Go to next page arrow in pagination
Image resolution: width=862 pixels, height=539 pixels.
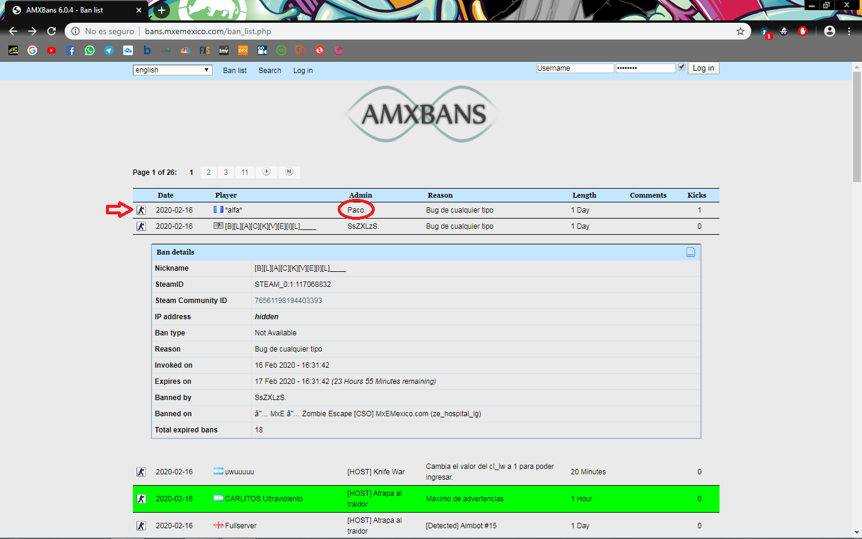tap(266, 172)
